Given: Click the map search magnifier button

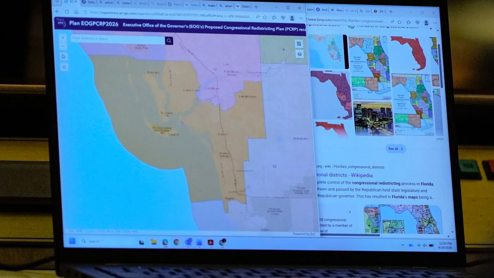Looking at the screenshot, I should [x=169, y=41].
